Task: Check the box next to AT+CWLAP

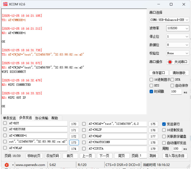Action: [x=5, y=148]
